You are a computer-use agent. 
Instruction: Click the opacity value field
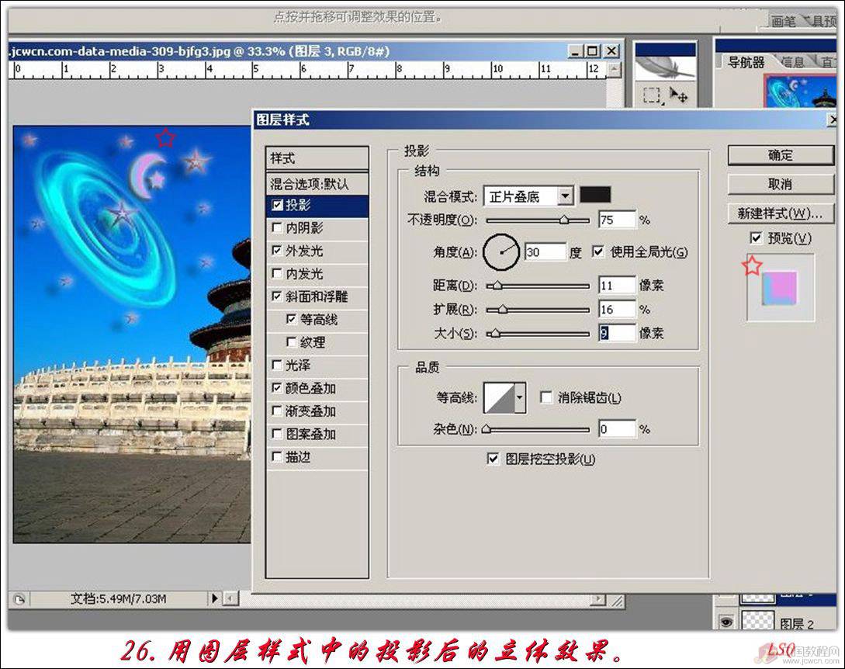tap(617, 220)
